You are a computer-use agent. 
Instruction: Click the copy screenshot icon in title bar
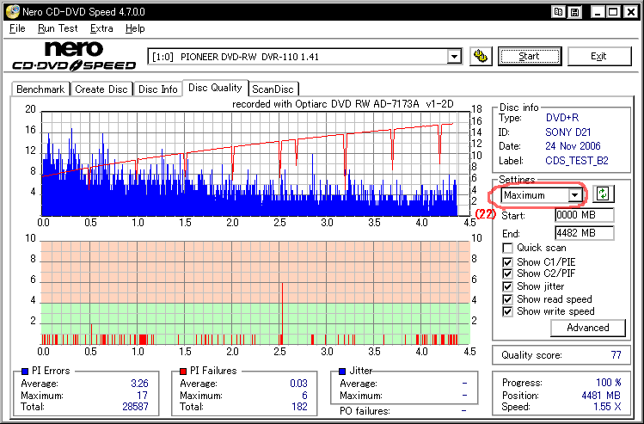(x=558, y=12)
